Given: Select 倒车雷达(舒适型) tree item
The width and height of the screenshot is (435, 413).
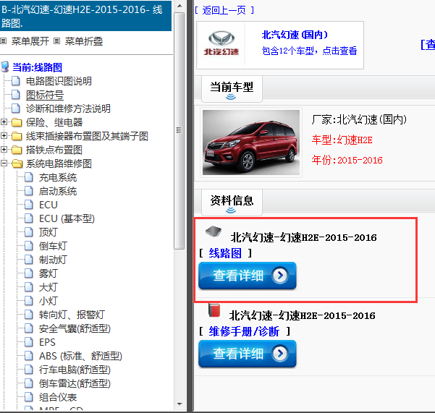Looking at the screenshot, I should point(75,383).
